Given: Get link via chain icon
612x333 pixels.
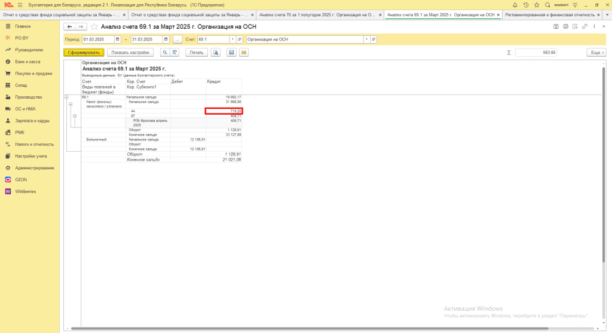Looking at the screenshot, I should 585,26.
